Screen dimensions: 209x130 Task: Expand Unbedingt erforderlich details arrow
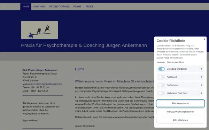click(x=201, y=69)
